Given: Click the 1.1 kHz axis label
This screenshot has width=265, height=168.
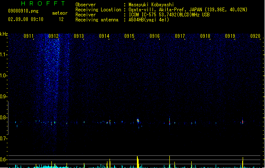Looking at the screenshot, I should 4,55.
